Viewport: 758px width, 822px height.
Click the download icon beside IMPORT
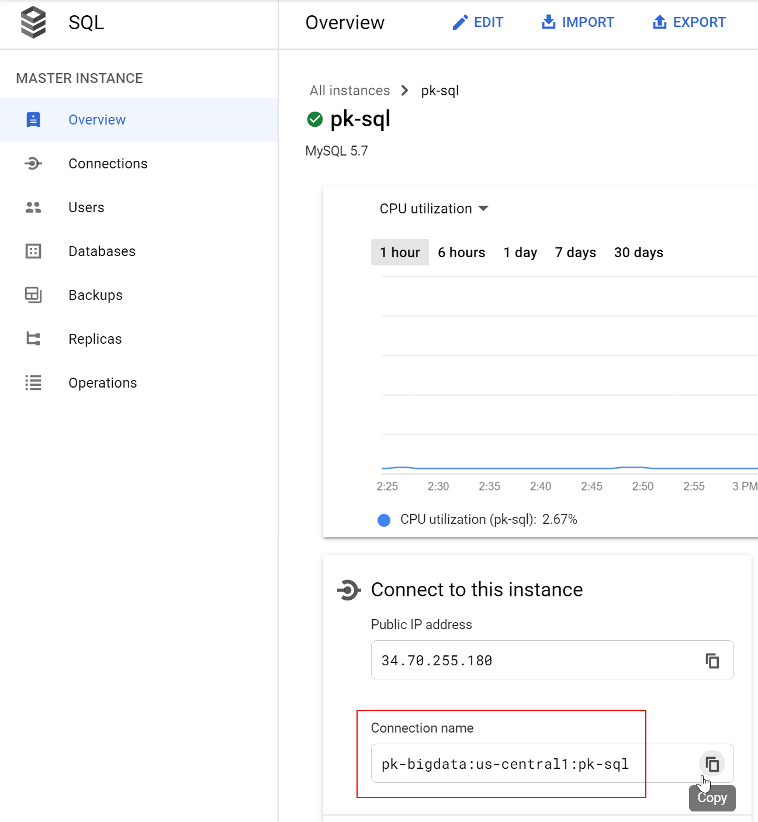(549, 22)
